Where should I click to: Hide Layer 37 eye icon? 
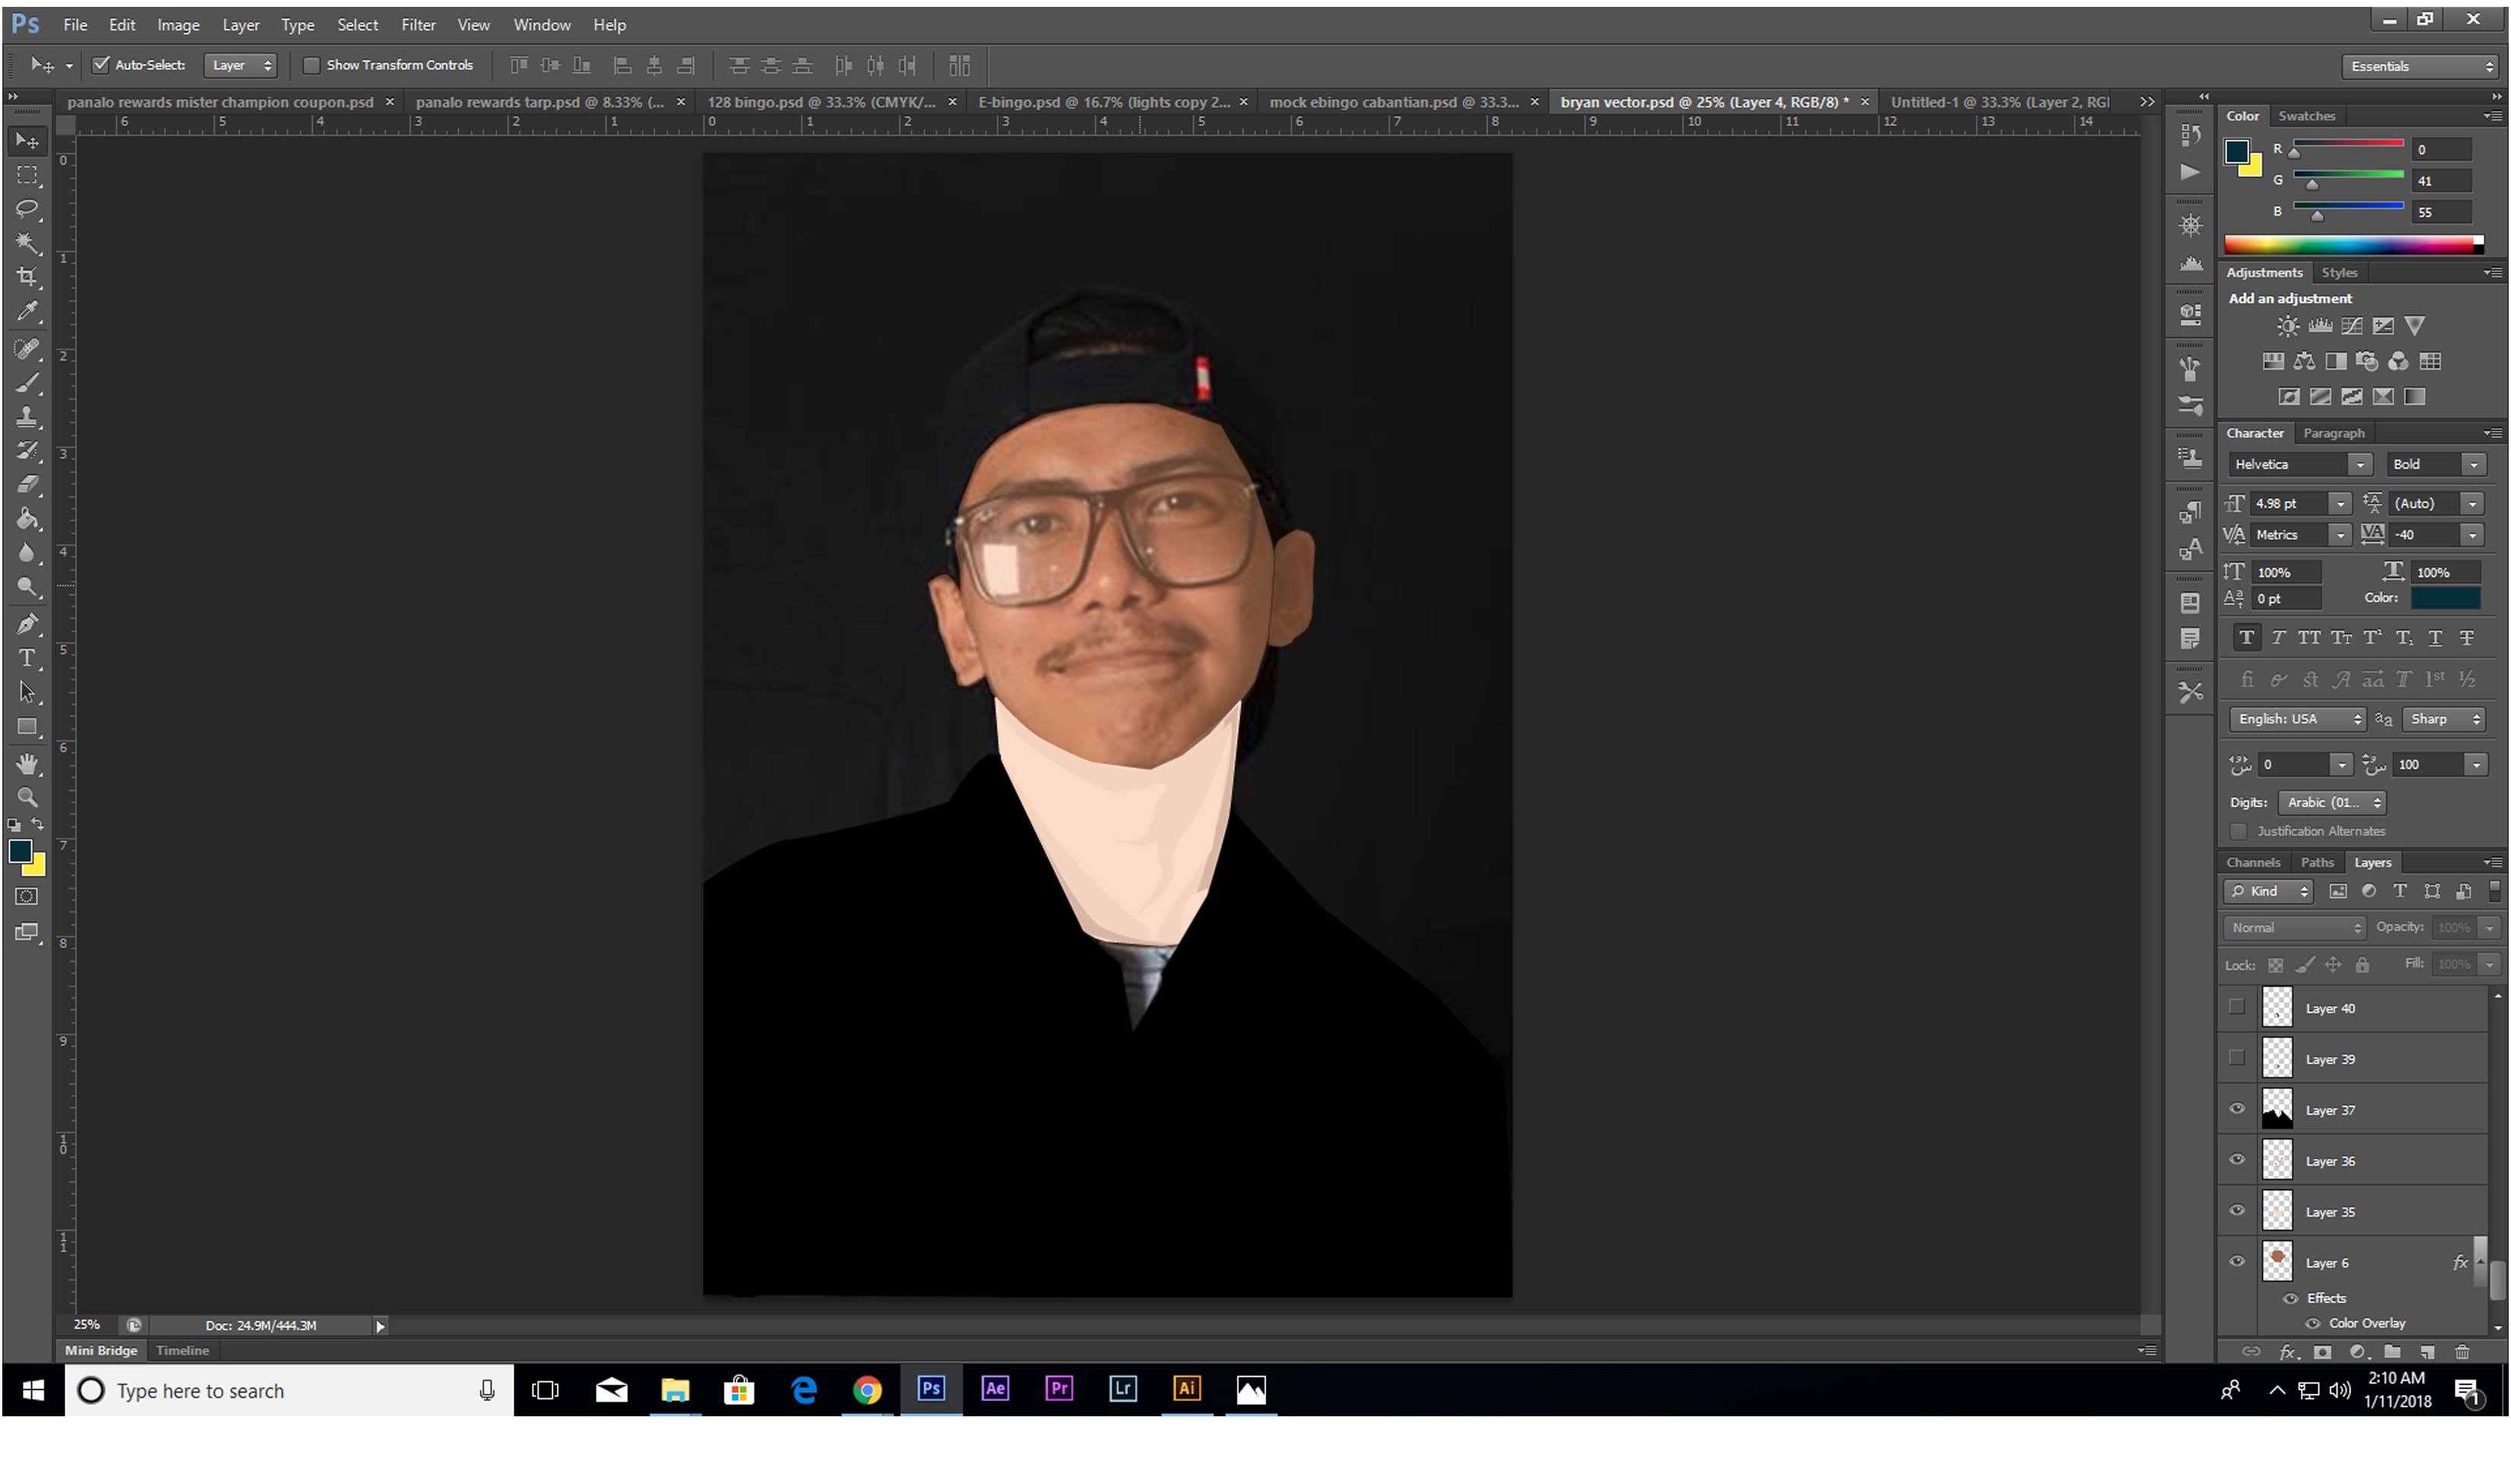point(2237,1109)
